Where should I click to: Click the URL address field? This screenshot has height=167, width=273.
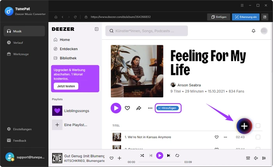pyautogui.click(x=121, y=17)
